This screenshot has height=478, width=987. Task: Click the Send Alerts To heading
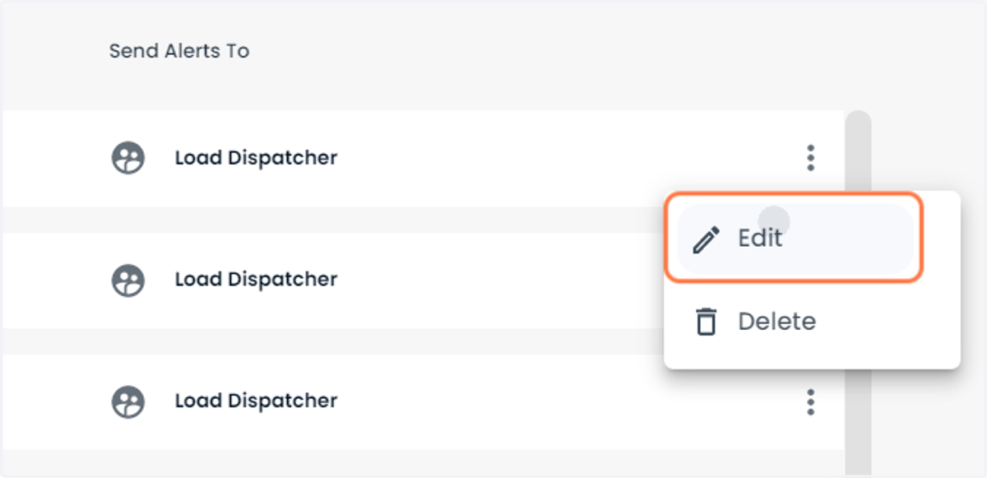(179, 51)
